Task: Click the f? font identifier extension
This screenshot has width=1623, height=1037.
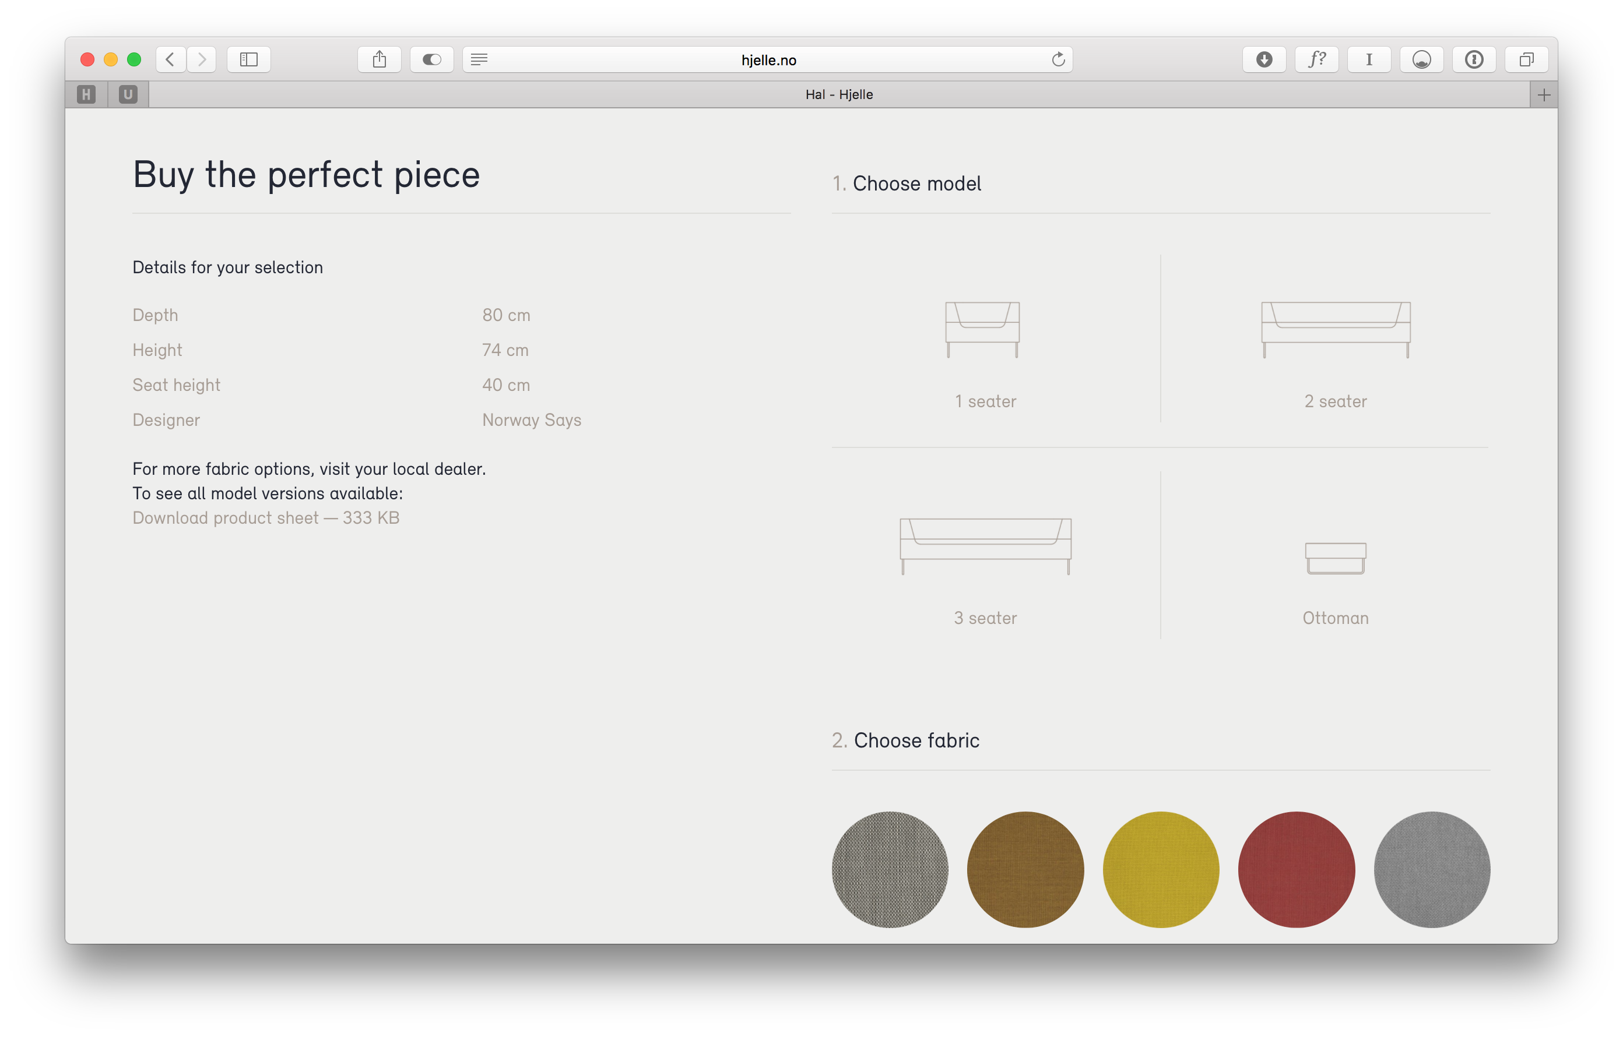Action: 1316,59
